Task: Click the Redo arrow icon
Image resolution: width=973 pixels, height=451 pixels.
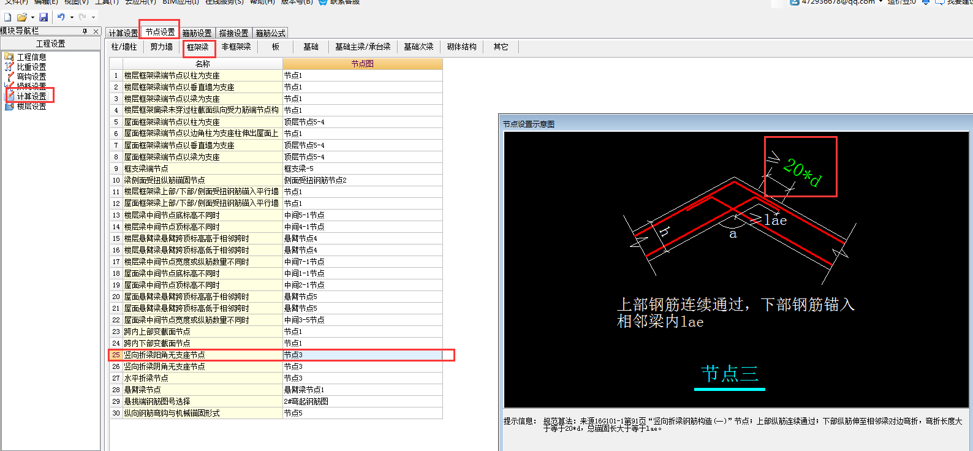Action: click(83, 17)
